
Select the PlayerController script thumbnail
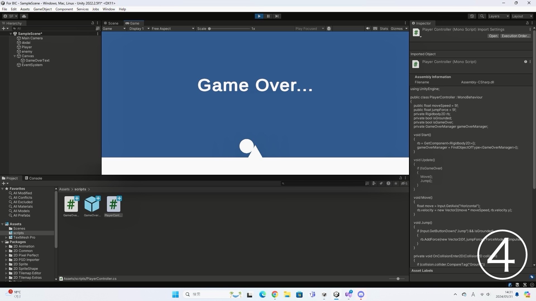113,204
